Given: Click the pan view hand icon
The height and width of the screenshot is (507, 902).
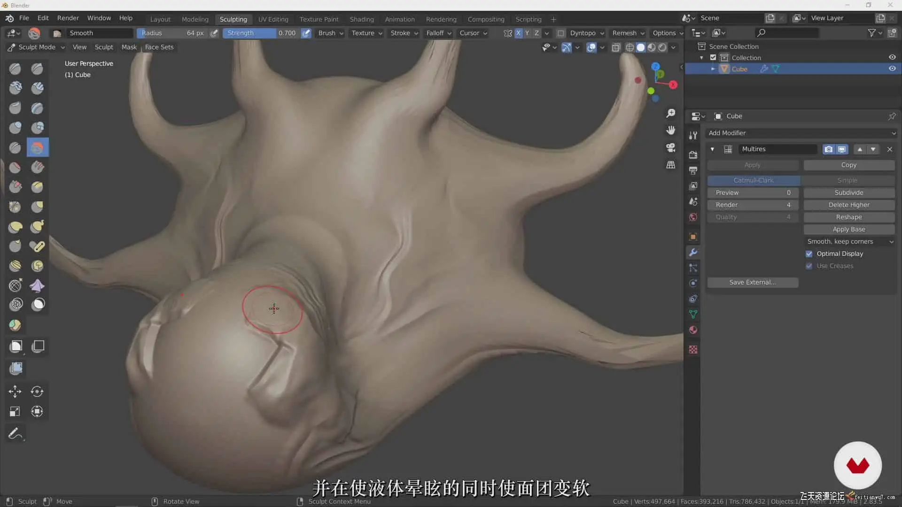Looking at the screenshot, I should (671, 130).
